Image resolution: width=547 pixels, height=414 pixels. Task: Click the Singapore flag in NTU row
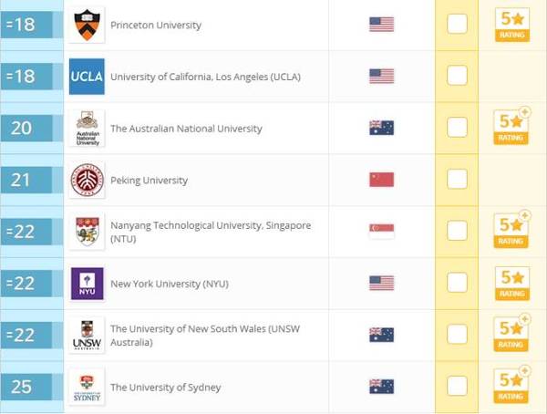click(x=382, y=231)
